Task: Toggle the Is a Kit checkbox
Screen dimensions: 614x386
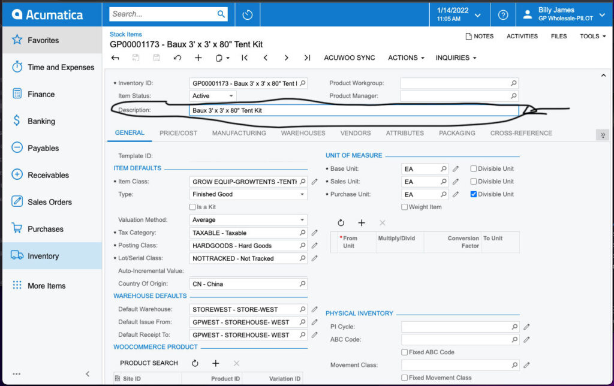Action: pos(192,207)
